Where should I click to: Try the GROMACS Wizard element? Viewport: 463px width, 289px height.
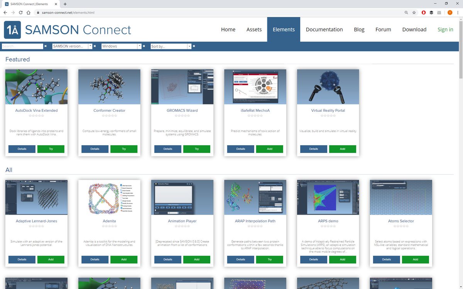(x=197, y=149)
